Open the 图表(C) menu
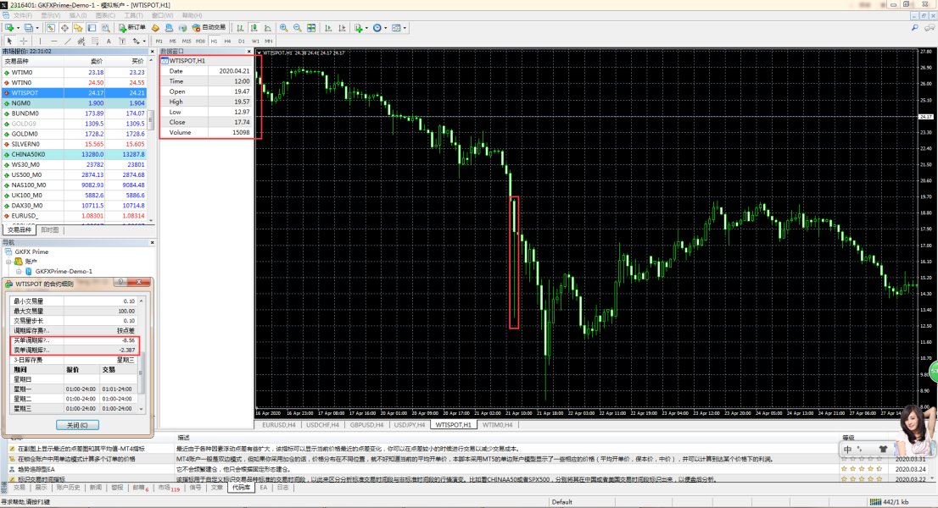This screenshot has width=938, height=508. [104, 15]
